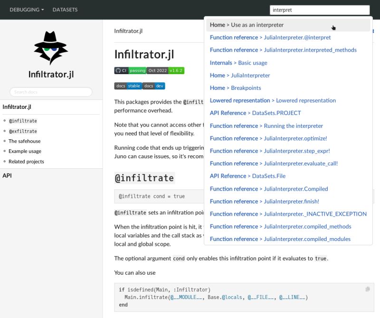The height and width of the screenshot is (318, 380).
Task: Copy the code block using the clipboard icon
Action: pyautogui.click(x=368, y=289)
